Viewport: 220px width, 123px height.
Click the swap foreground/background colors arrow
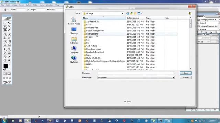[9, 65]
